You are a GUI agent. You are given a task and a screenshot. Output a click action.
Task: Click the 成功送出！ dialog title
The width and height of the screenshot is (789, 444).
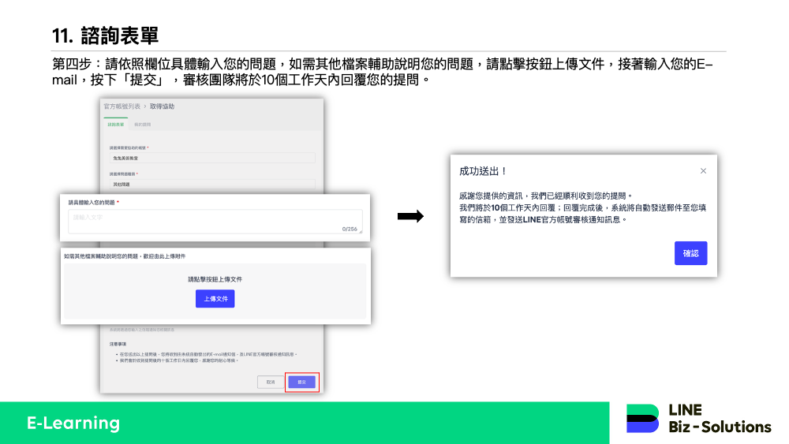(x=483, y=171)
